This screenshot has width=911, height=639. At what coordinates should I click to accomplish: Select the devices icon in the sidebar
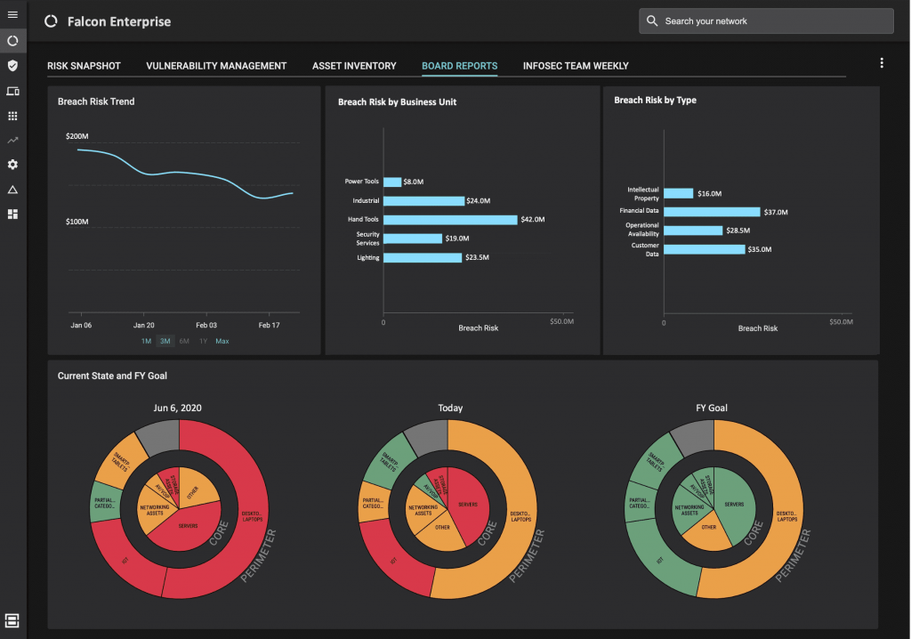[12, 91]
